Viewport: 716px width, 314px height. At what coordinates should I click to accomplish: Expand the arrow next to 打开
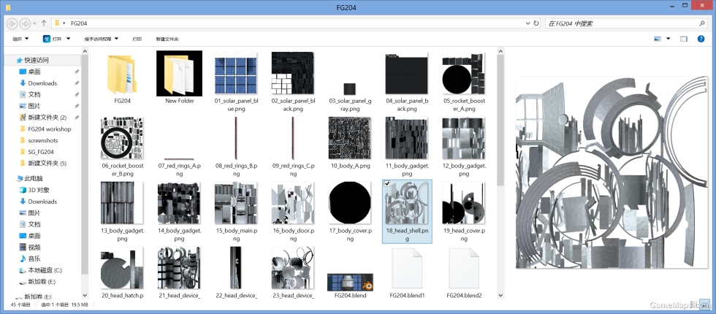(x=68, y=39)
